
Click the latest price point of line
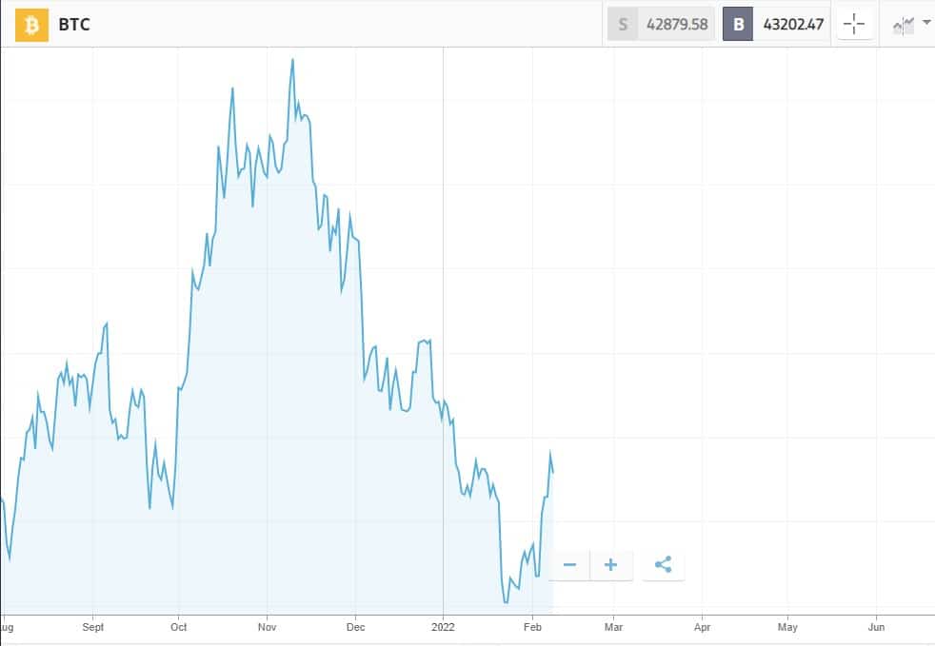pos(553,473)
